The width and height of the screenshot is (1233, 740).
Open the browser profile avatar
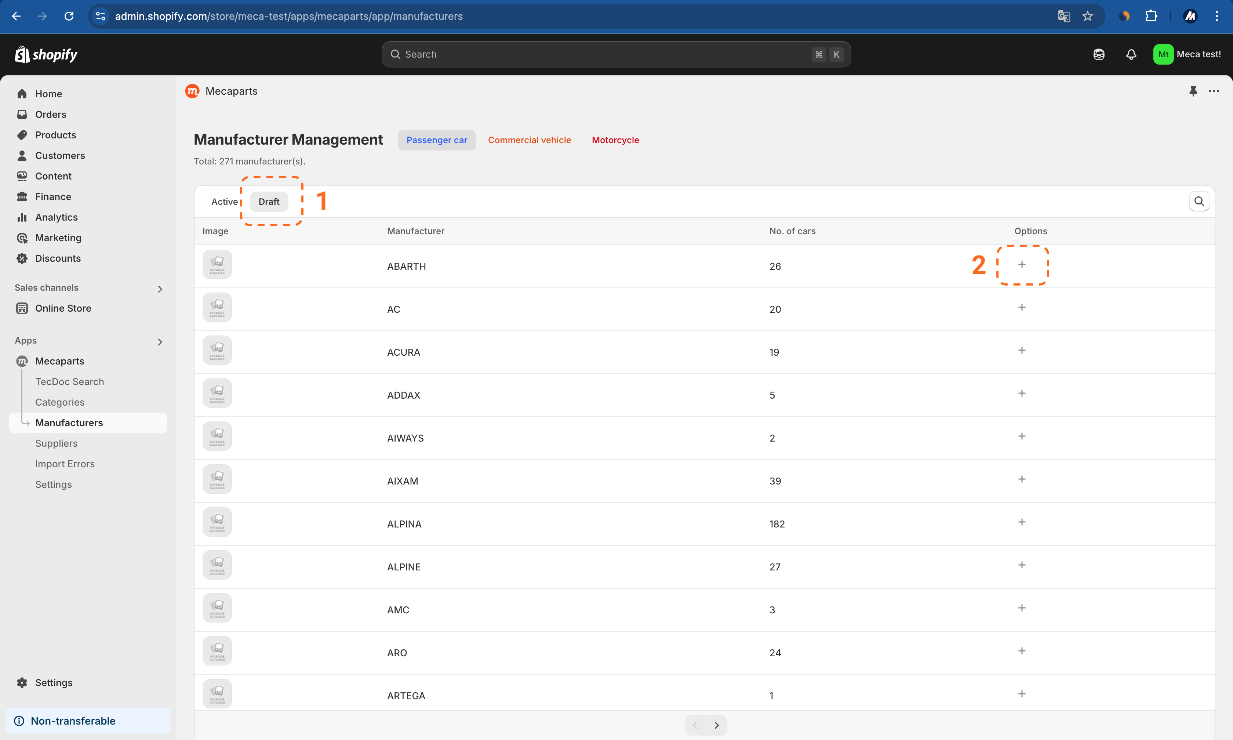1190,16
